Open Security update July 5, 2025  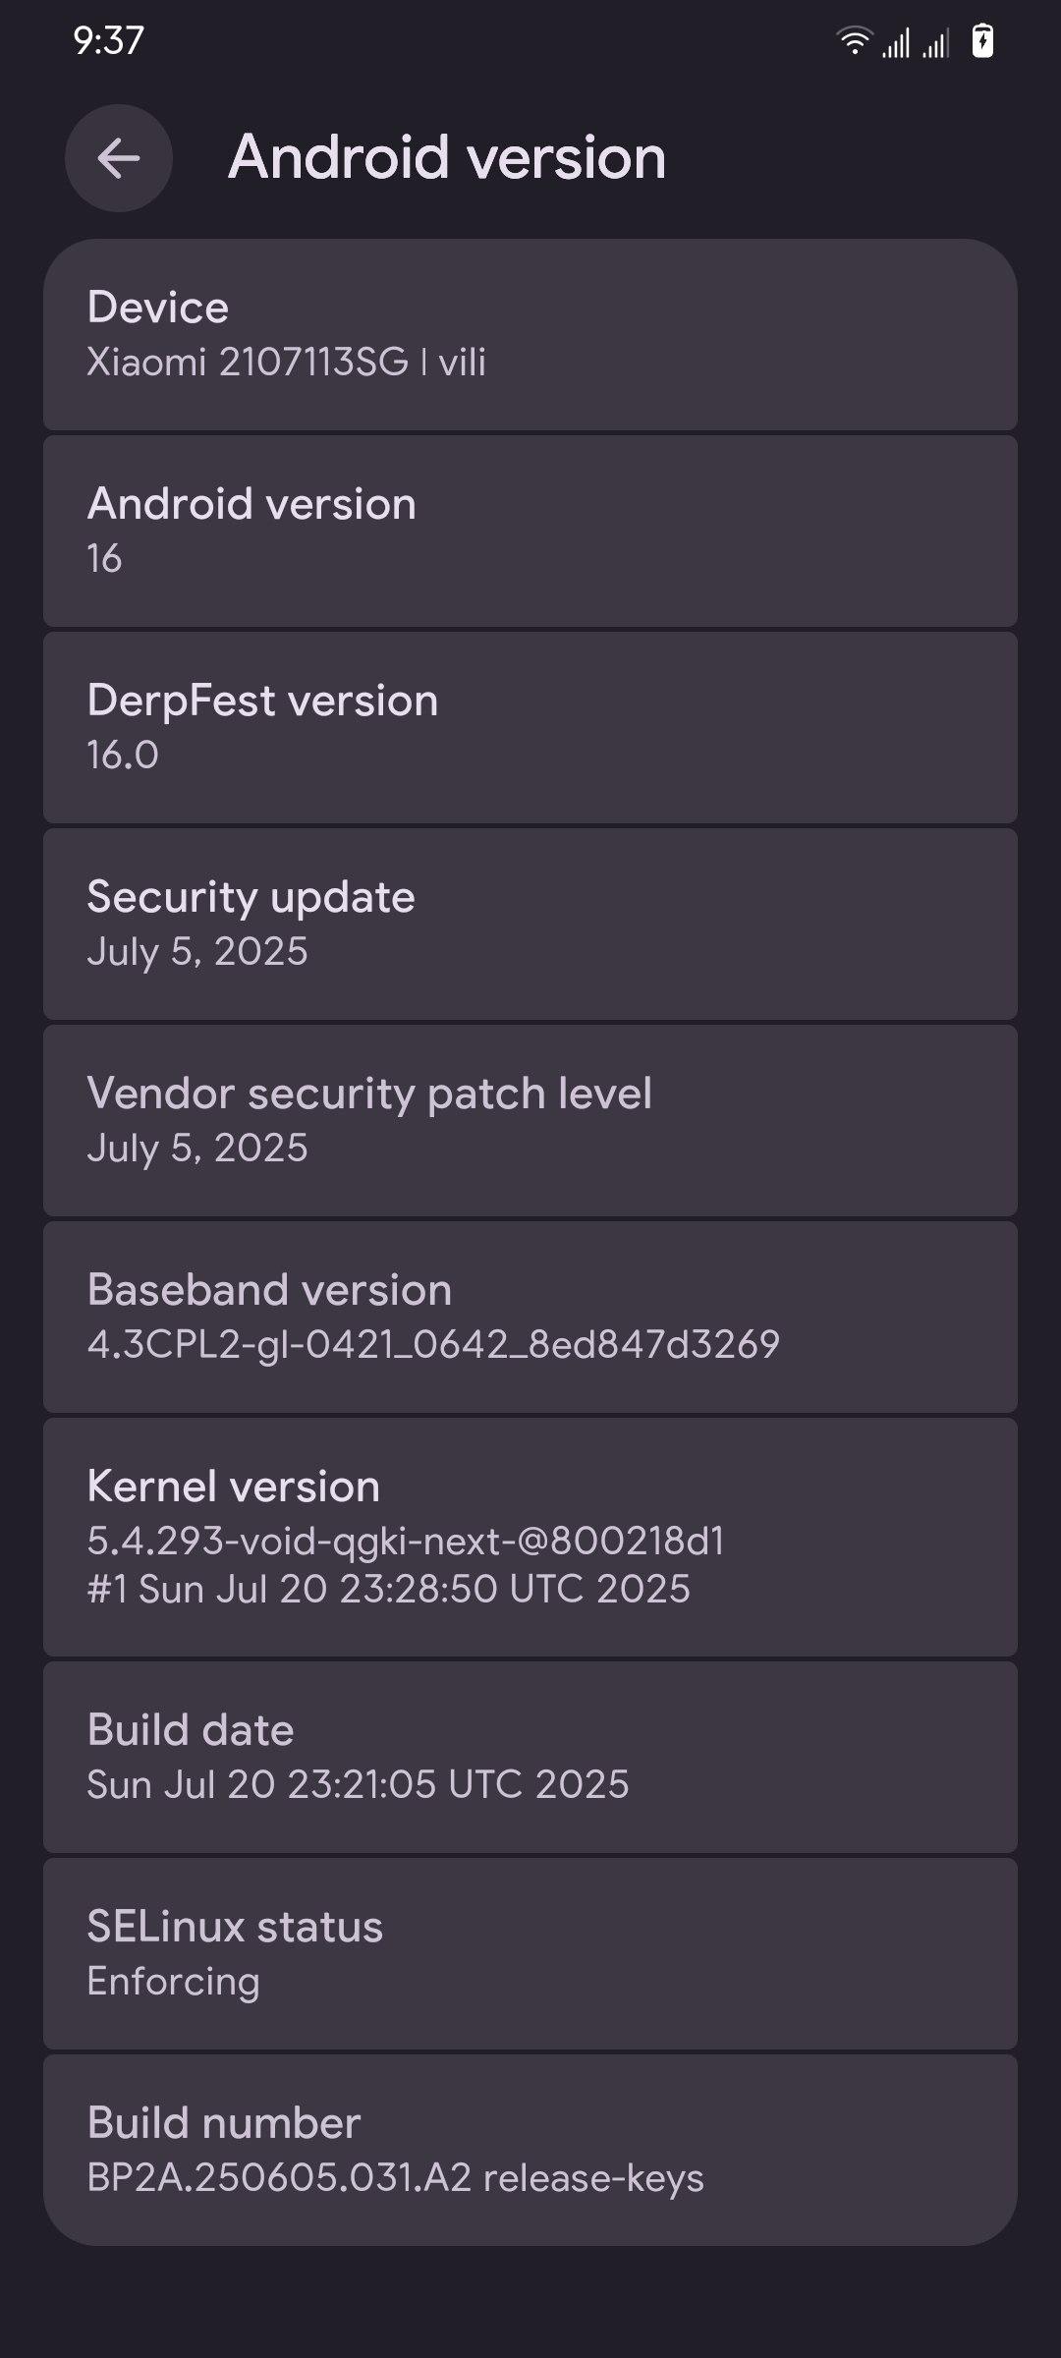(x=530, y=924)
